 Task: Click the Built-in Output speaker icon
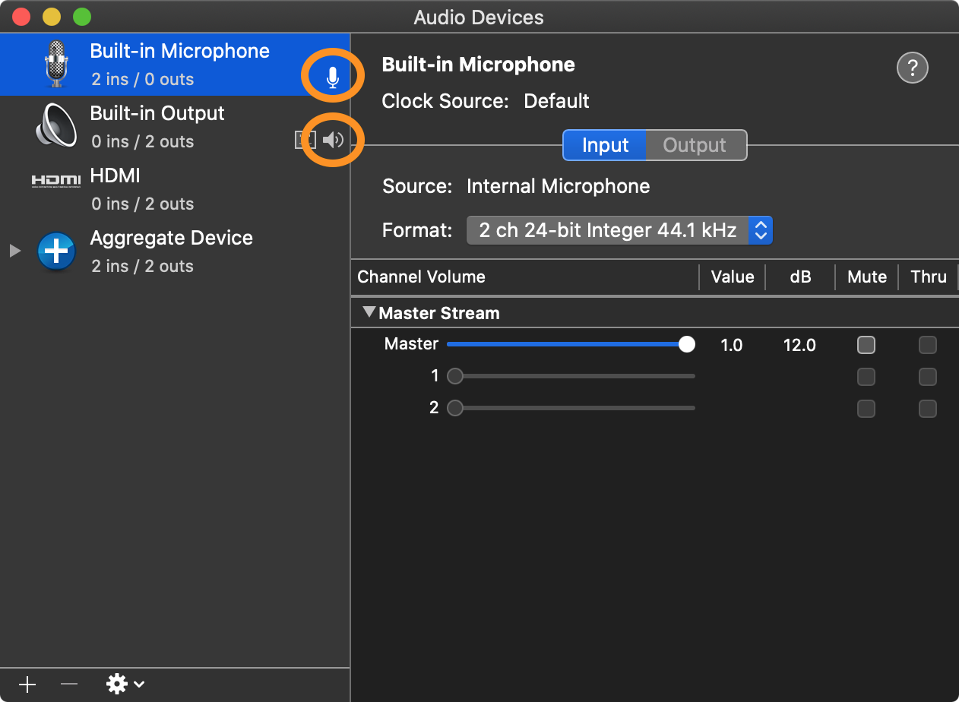55,126
